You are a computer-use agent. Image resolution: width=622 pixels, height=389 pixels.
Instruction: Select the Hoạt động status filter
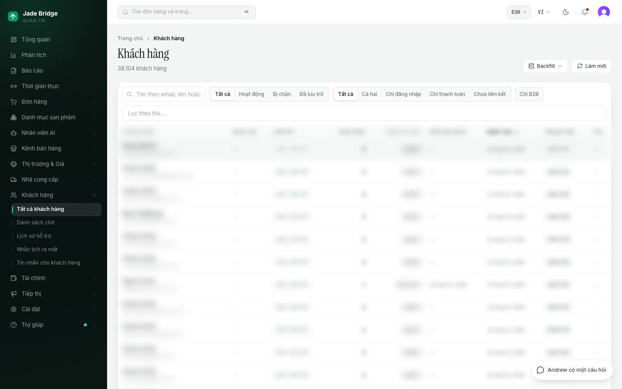(x=251, y=94)
